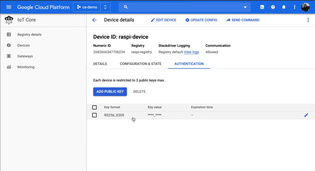Edit the RS256_X509 key with pencil icon
315x171 pixels.
click(306, 115)
